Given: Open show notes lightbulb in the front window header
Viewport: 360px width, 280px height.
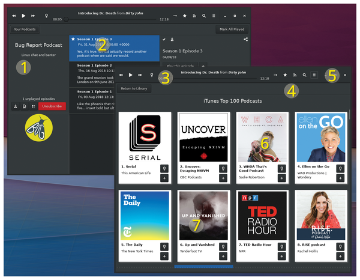Looking at the screenshot, I should click(x=152, y=75).
